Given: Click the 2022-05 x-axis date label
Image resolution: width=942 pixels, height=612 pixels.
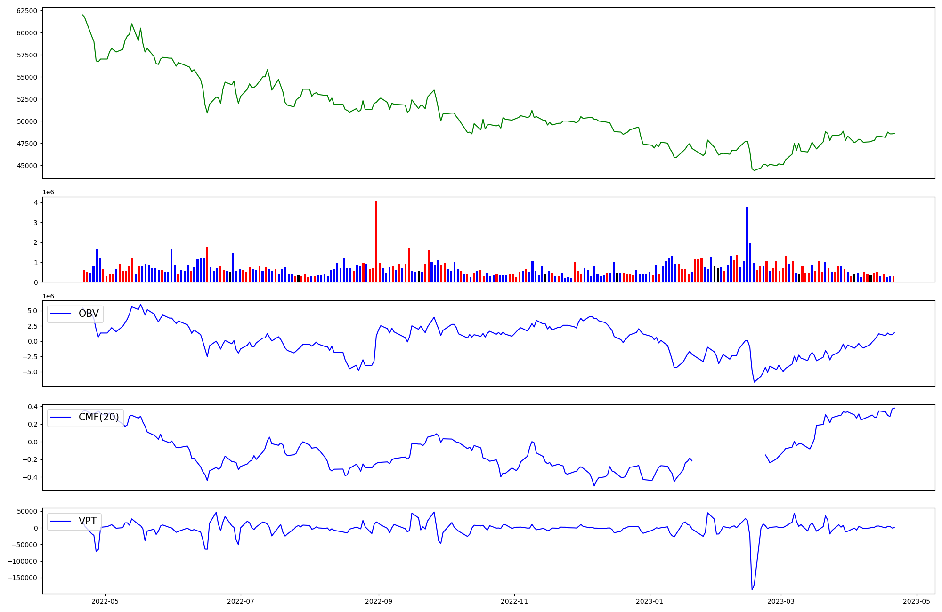Looking at the screenshot, I should pyautogui.click(x=105, y=601).
